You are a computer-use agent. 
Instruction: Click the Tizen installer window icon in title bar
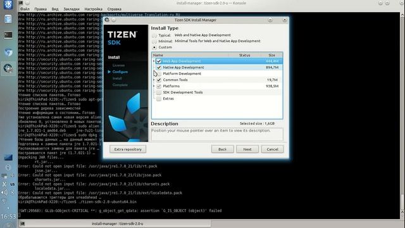tap(107, 20)
